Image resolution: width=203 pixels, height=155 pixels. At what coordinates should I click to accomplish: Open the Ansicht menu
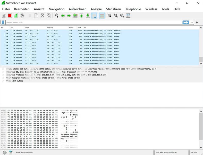pos(39,9)
